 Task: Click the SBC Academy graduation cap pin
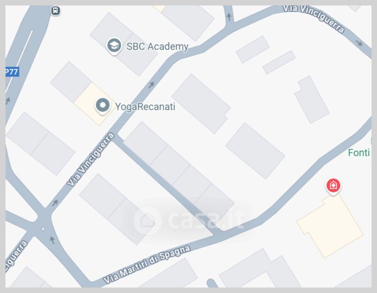point(114,45)
